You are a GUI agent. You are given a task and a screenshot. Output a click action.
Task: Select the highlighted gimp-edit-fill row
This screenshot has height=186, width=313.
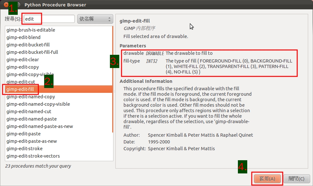click(59, 89)
